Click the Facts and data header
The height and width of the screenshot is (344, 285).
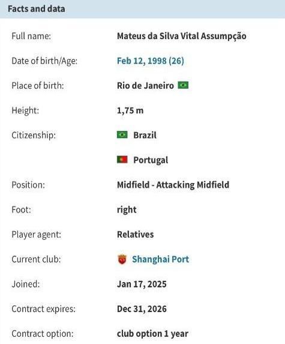[37, 9]
